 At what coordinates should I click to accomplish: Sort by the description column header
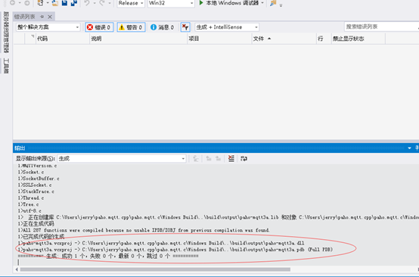138,39
